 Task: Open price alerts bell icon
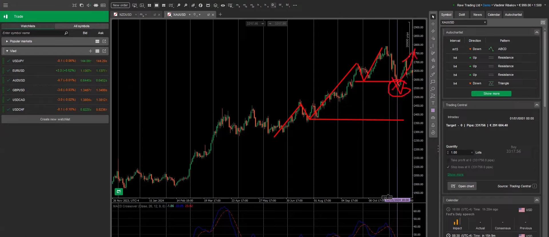click(433, 125)
